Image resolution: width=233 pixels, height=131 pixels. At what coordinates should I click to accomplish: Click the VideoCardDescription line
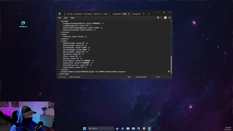click(x=93, y=72)
